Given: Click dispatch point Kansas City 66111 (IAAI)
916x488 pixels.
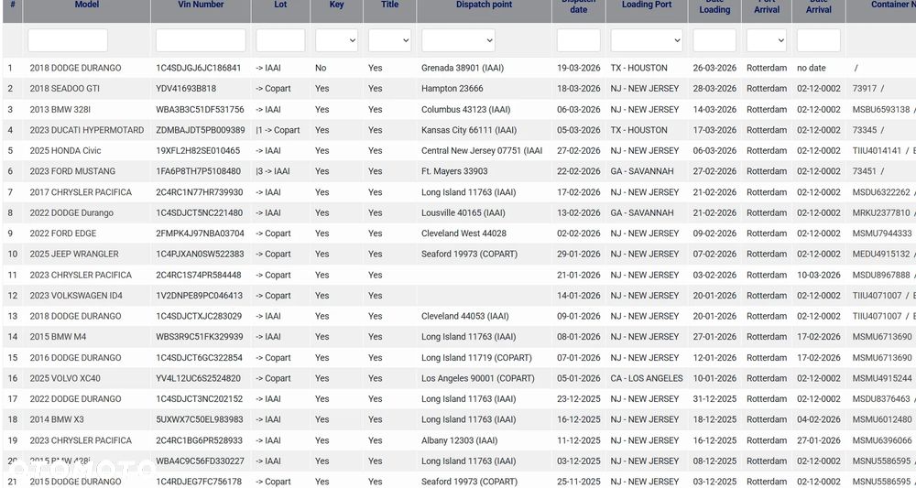Looking at the screenshot, I should click(469, 130).
